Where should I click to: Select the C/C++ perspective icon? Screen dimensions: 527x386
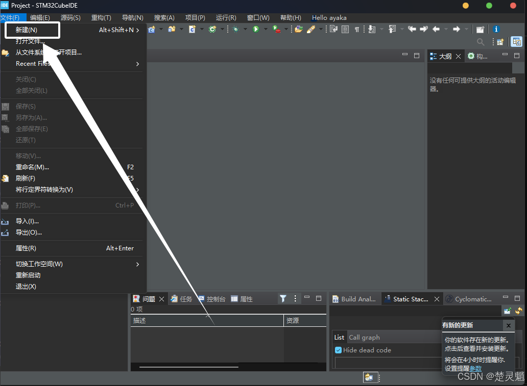(x=517, y=42)
